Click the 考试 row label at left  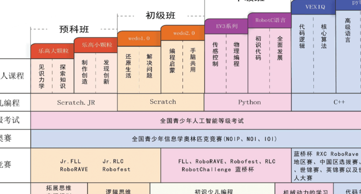pos(10,120)
